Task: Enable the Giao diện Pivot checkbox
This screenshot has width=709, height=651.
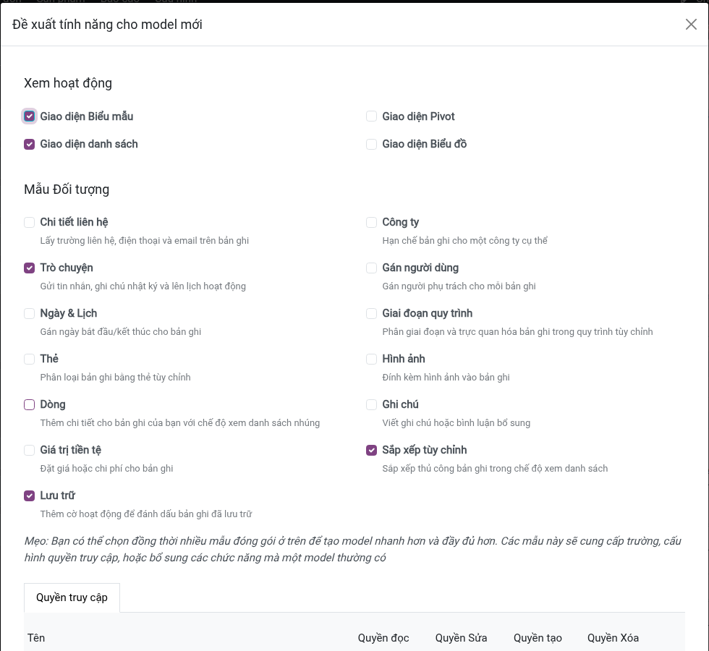Action: (x=371, y=116)
